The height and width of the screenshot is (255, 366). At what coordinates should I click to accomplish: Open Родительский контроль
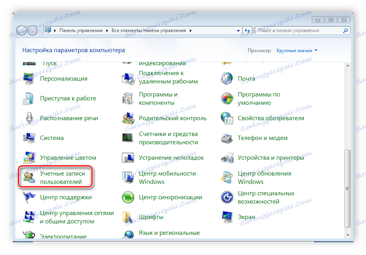coord(173,118)
